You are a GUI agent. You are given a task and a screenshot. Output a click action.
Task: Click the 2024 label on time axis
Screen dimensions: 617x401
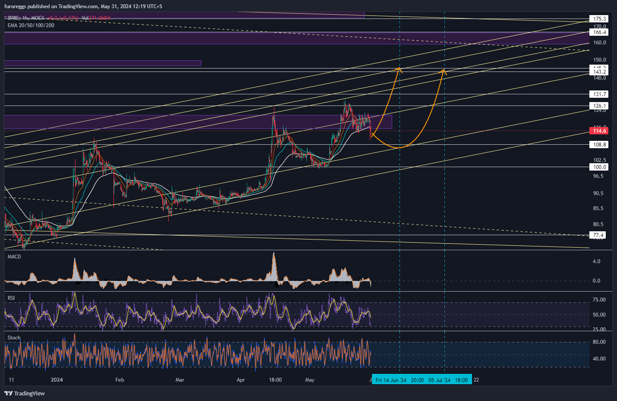click(57, 380)
